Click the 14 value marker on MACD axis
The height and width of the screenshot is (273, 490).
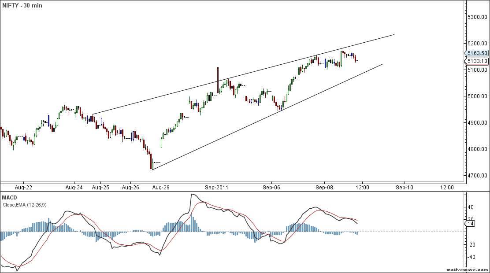coord(470,224)
